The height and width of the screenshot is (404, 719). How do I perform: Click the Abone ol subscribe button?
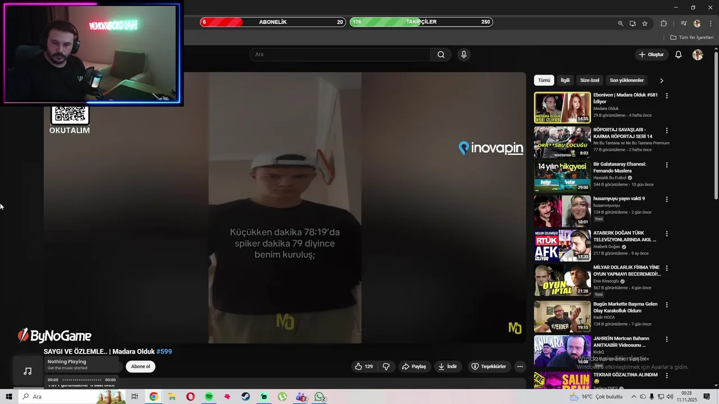point(140,366)
